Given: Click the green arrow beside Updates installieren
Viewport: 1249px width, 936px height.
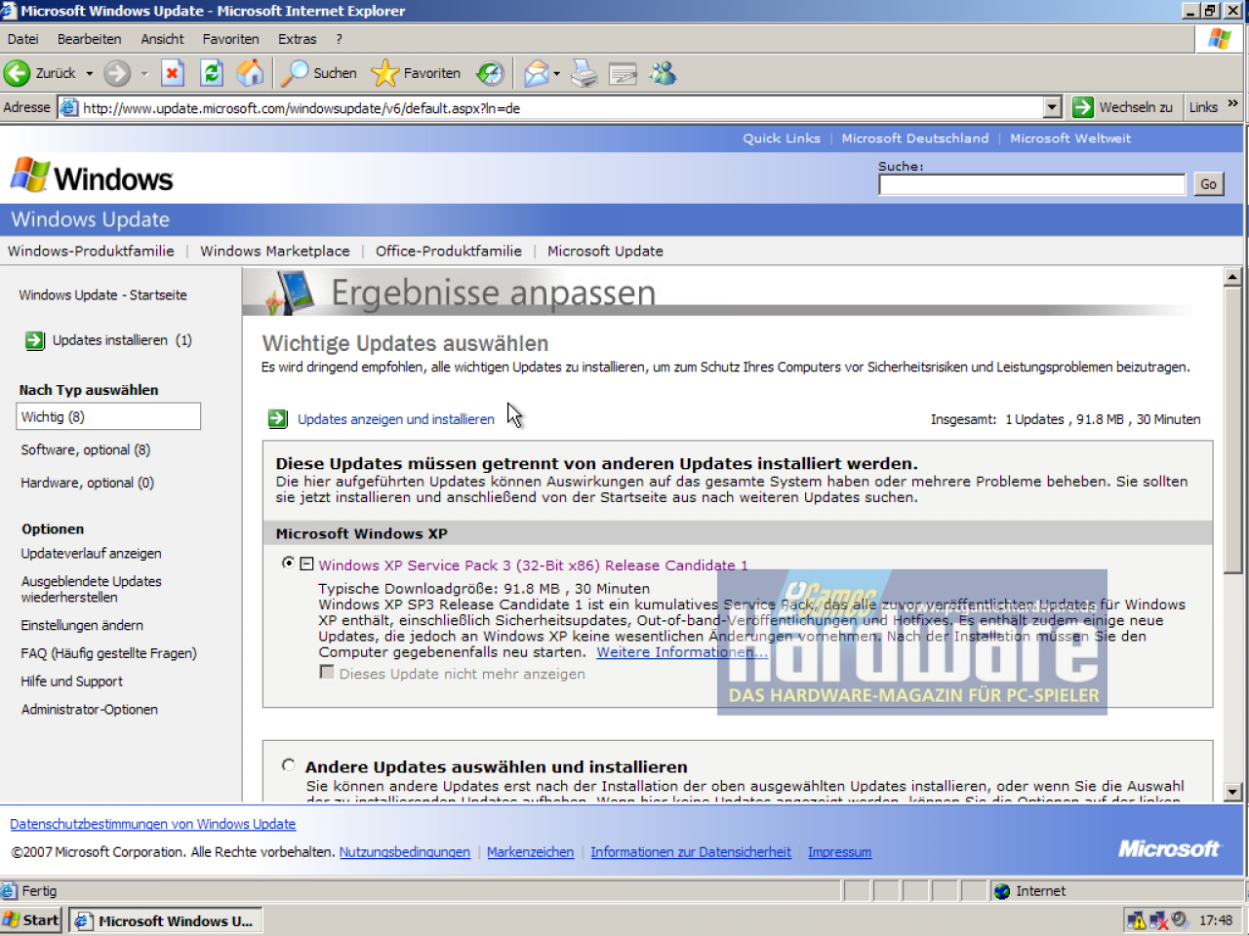Looking at the screenshot, I should click(35, 340).
